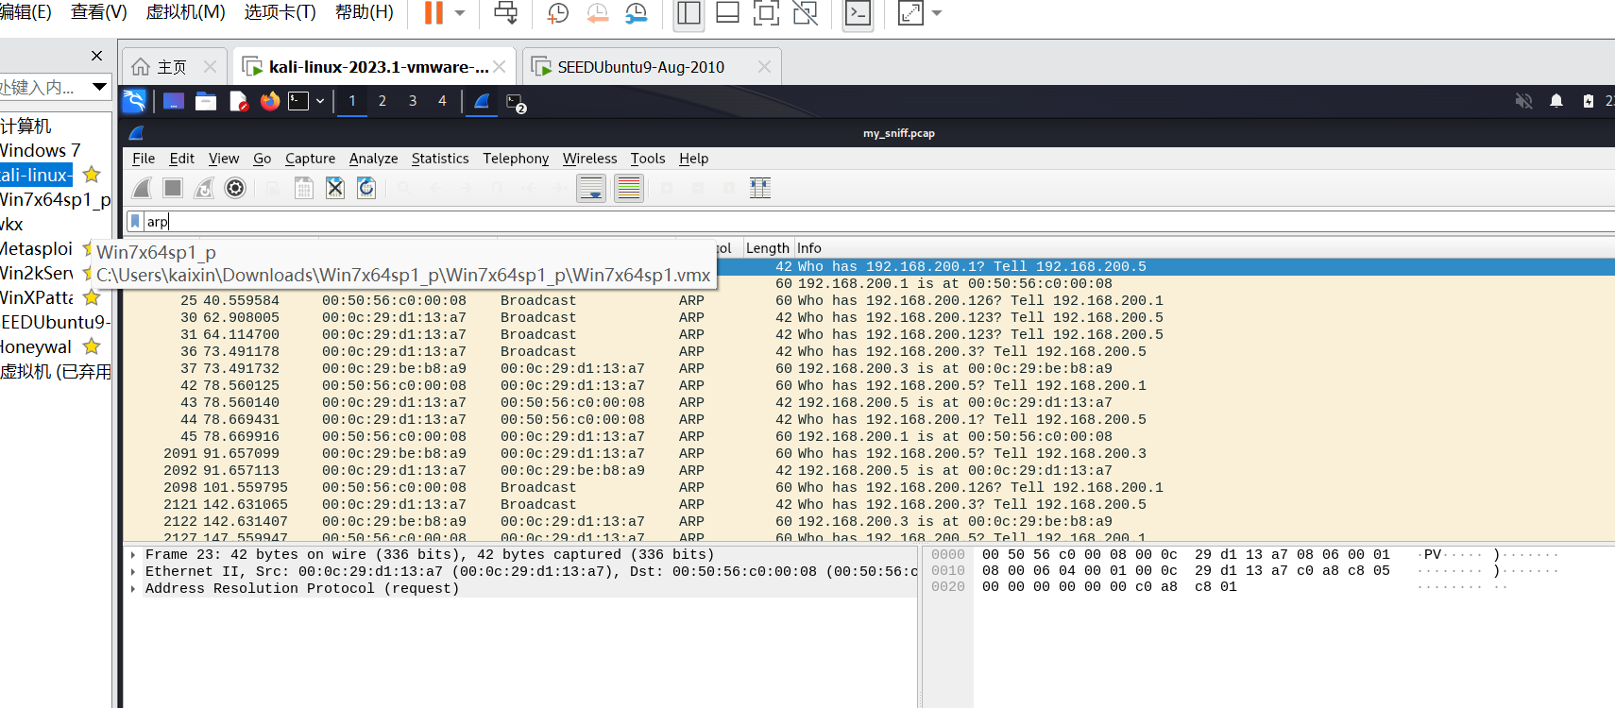The image size is (1615, 708).
Task: Enter full screen mode icon in VMware toolbar
Action: pyautogui.click(x=767, y=13)
